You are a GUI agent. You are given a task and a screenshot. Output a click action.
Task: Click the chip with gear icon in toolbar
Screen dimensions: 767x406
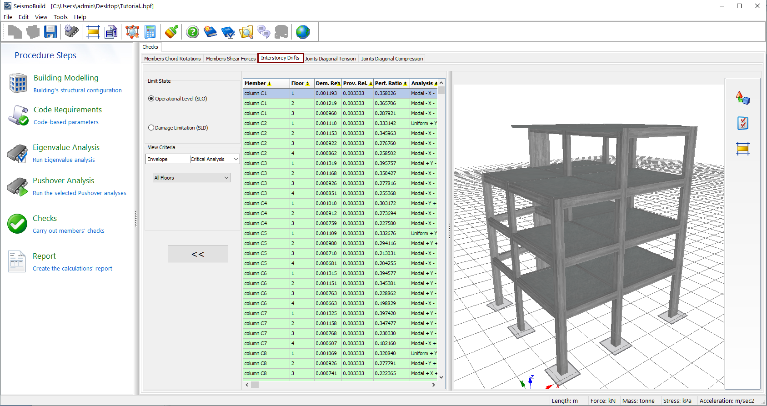coord(71,32)
